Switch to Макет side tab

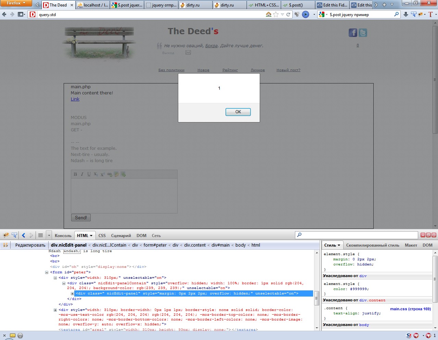pos(411,245)
